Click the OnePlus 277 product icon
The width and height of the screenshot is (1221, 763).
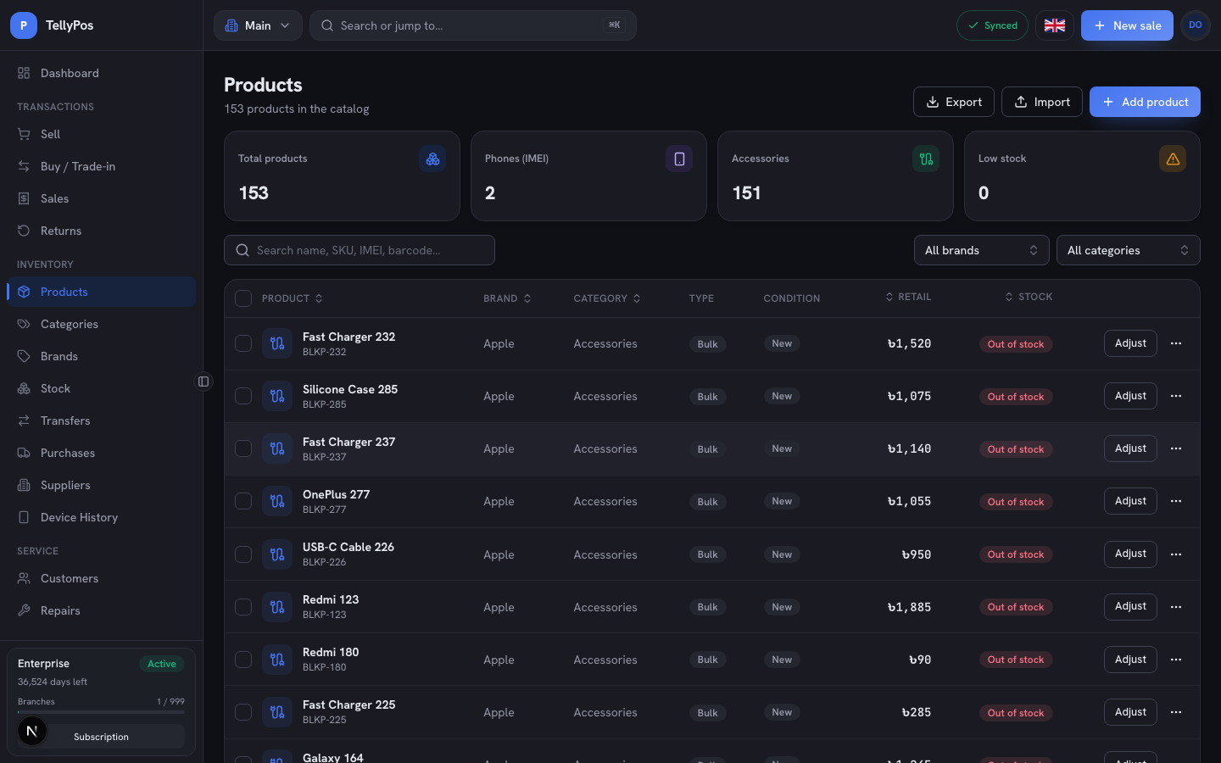click(277, 501)
